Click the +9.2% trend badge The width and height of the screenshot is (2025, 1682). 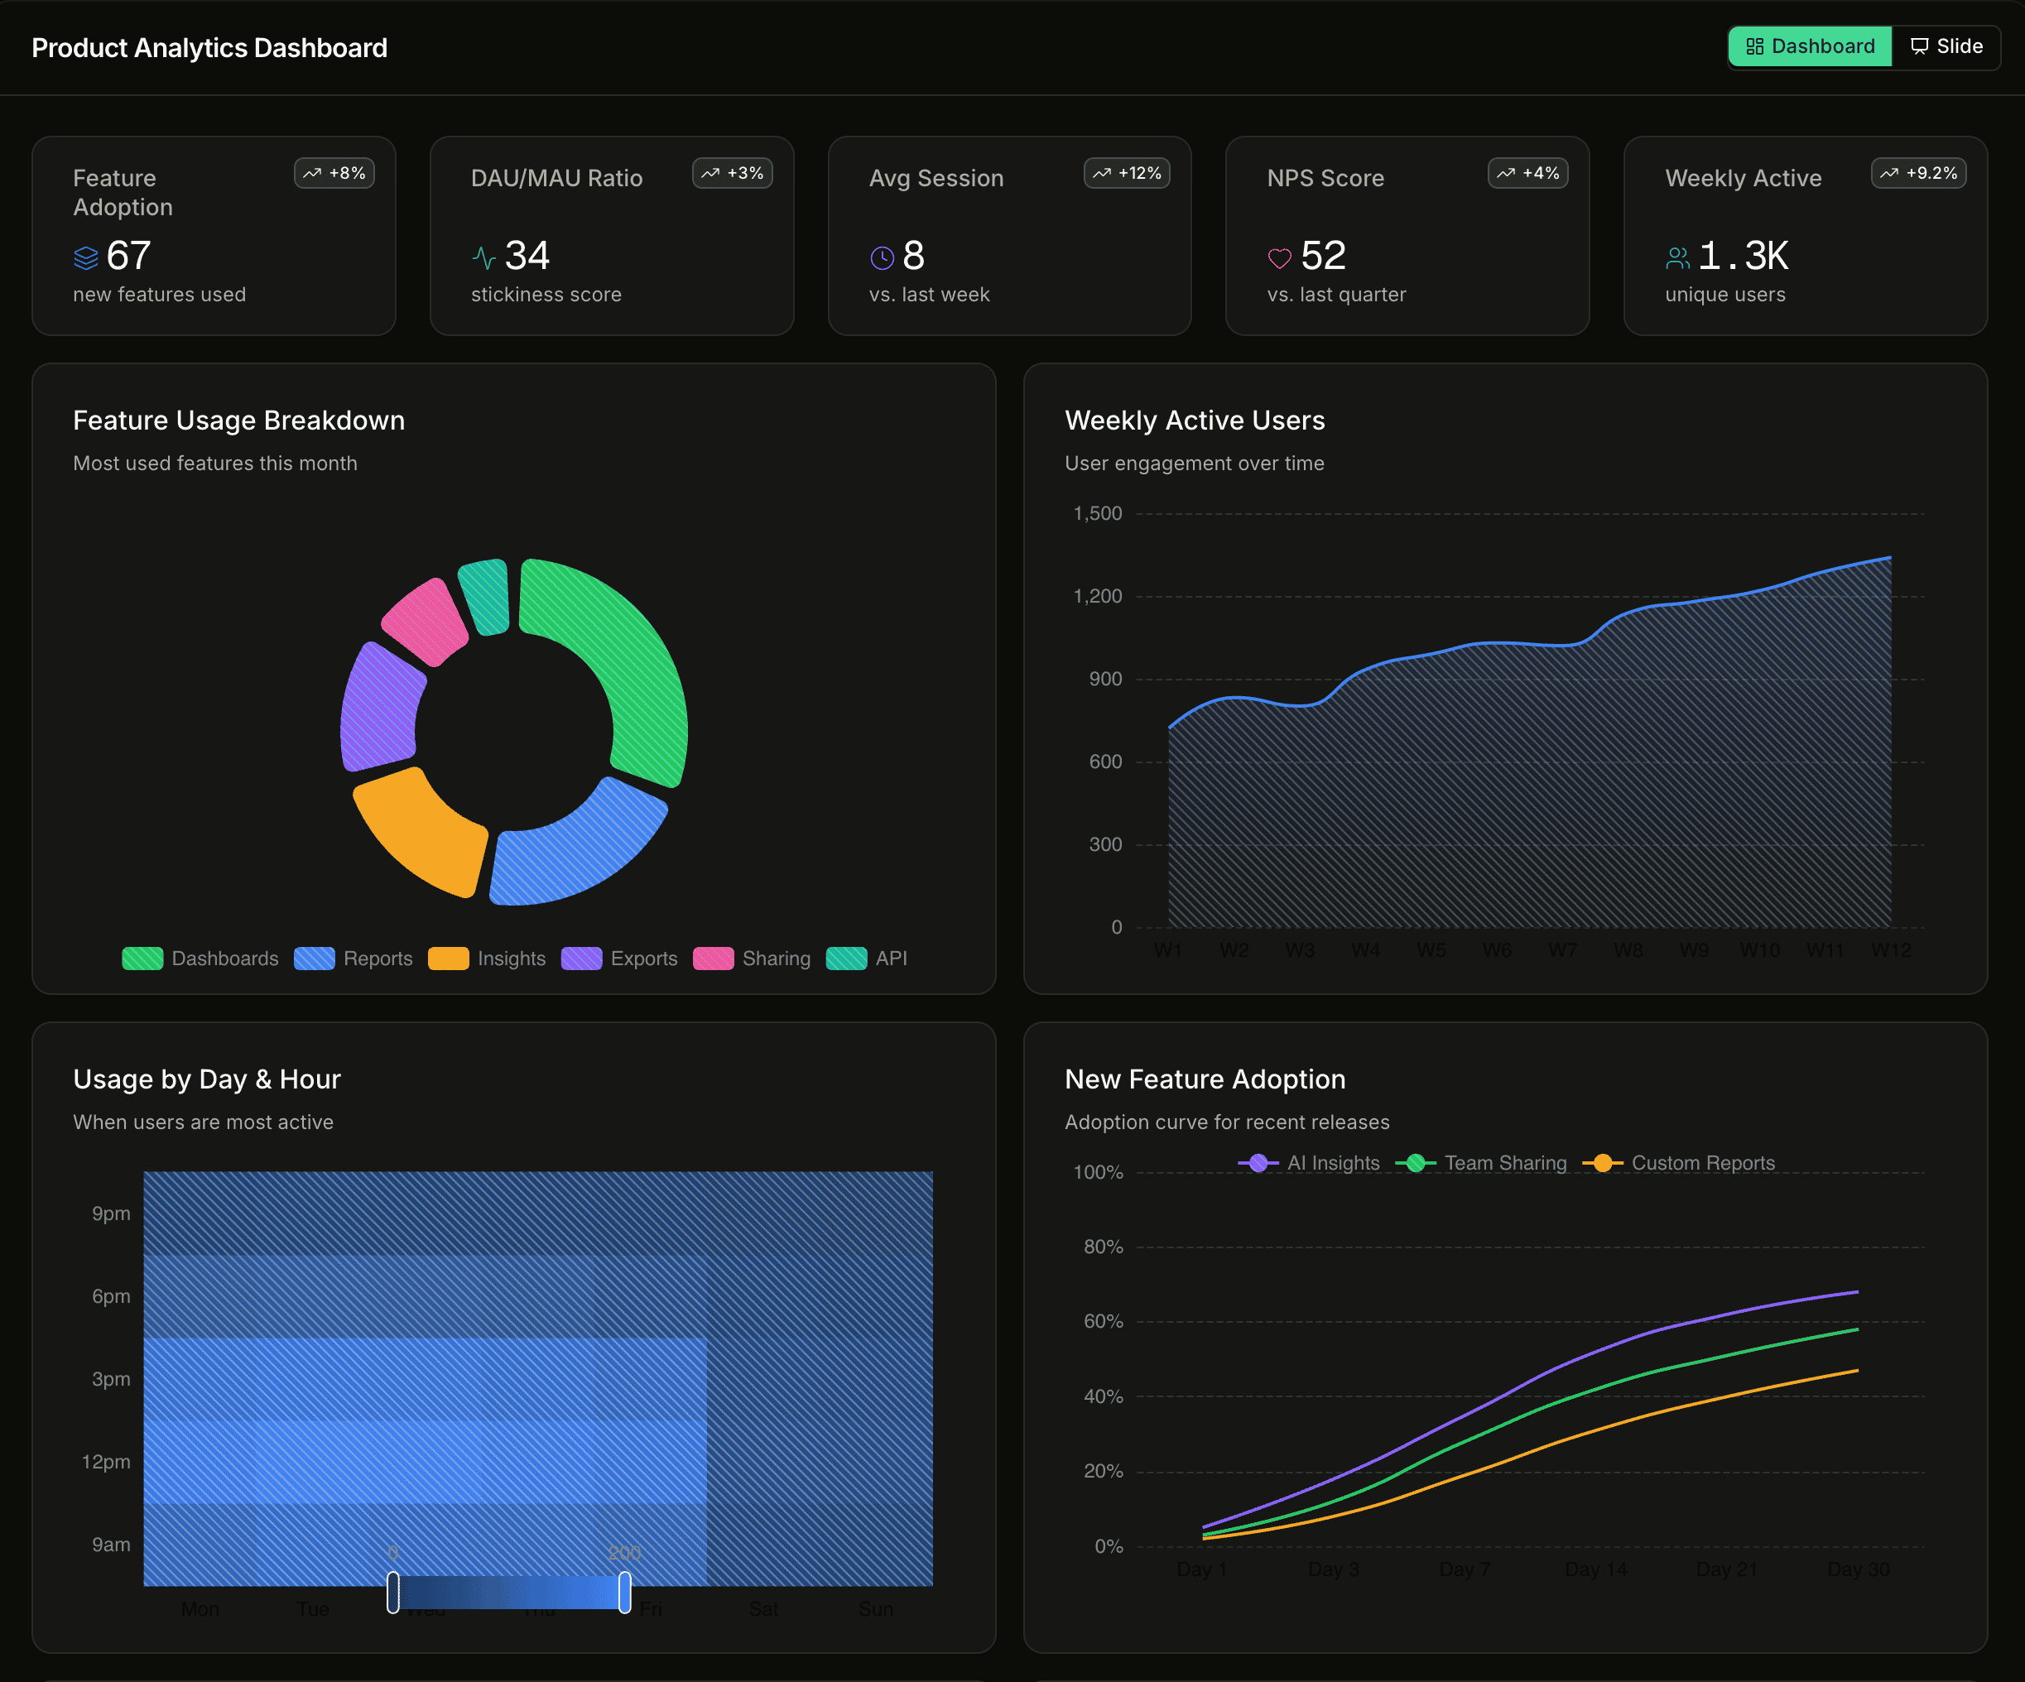point(1917,174)
